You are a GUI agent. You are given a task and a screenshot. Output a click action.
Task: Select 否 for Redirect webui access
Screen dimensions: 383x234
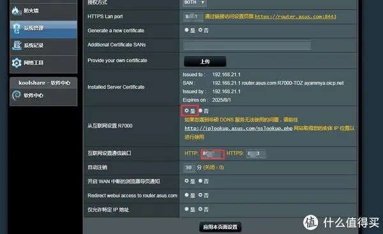pyautogui.click(x=200, y=195)
